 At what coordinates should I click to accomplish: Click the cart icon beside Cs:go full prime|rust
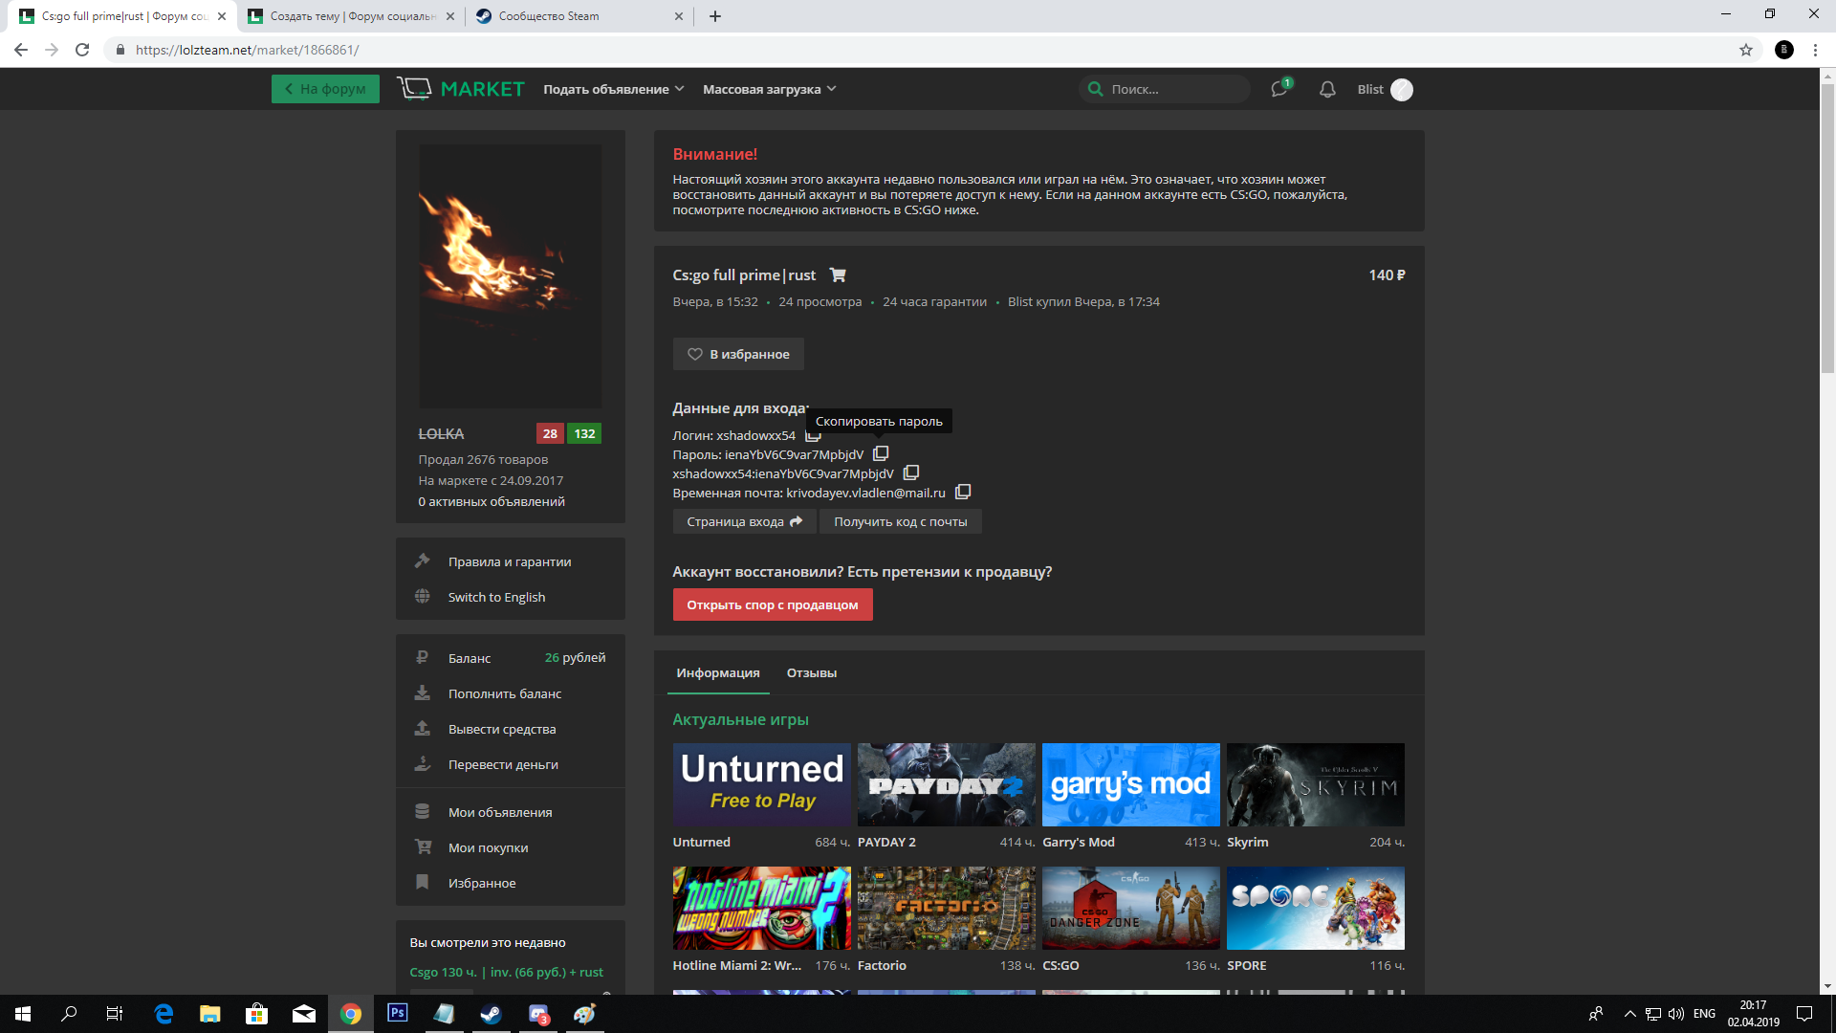(x=838, y=275)
